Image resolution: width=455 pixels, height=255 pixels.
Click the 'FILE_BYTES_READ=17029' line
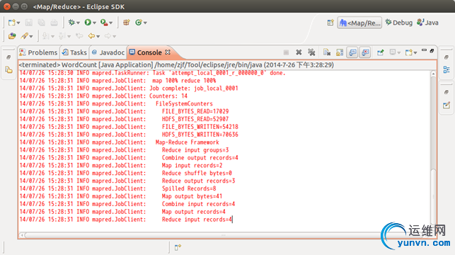tap(125, 111)
